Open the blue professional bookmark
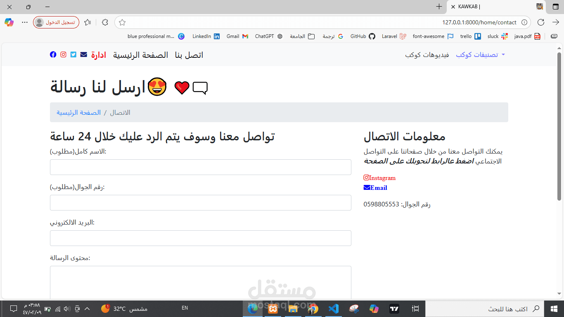This screenshot has height=317, width=564. (x=156, y=36)
